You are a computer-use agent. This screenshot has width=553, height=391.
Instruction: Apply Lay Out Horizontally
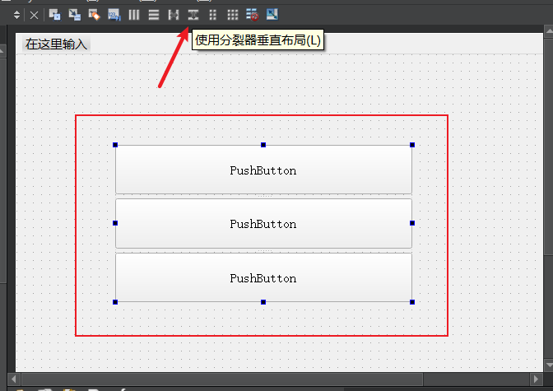click(x=134, y=15)
